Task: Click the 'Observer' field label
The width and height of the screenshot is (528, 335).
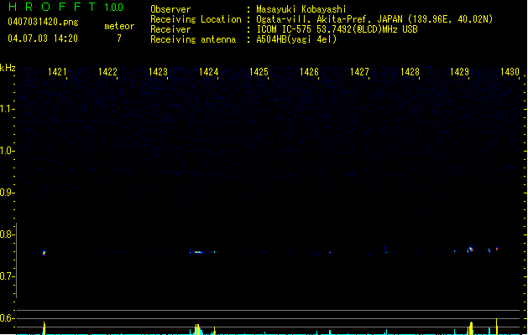Action: point(170,9)
